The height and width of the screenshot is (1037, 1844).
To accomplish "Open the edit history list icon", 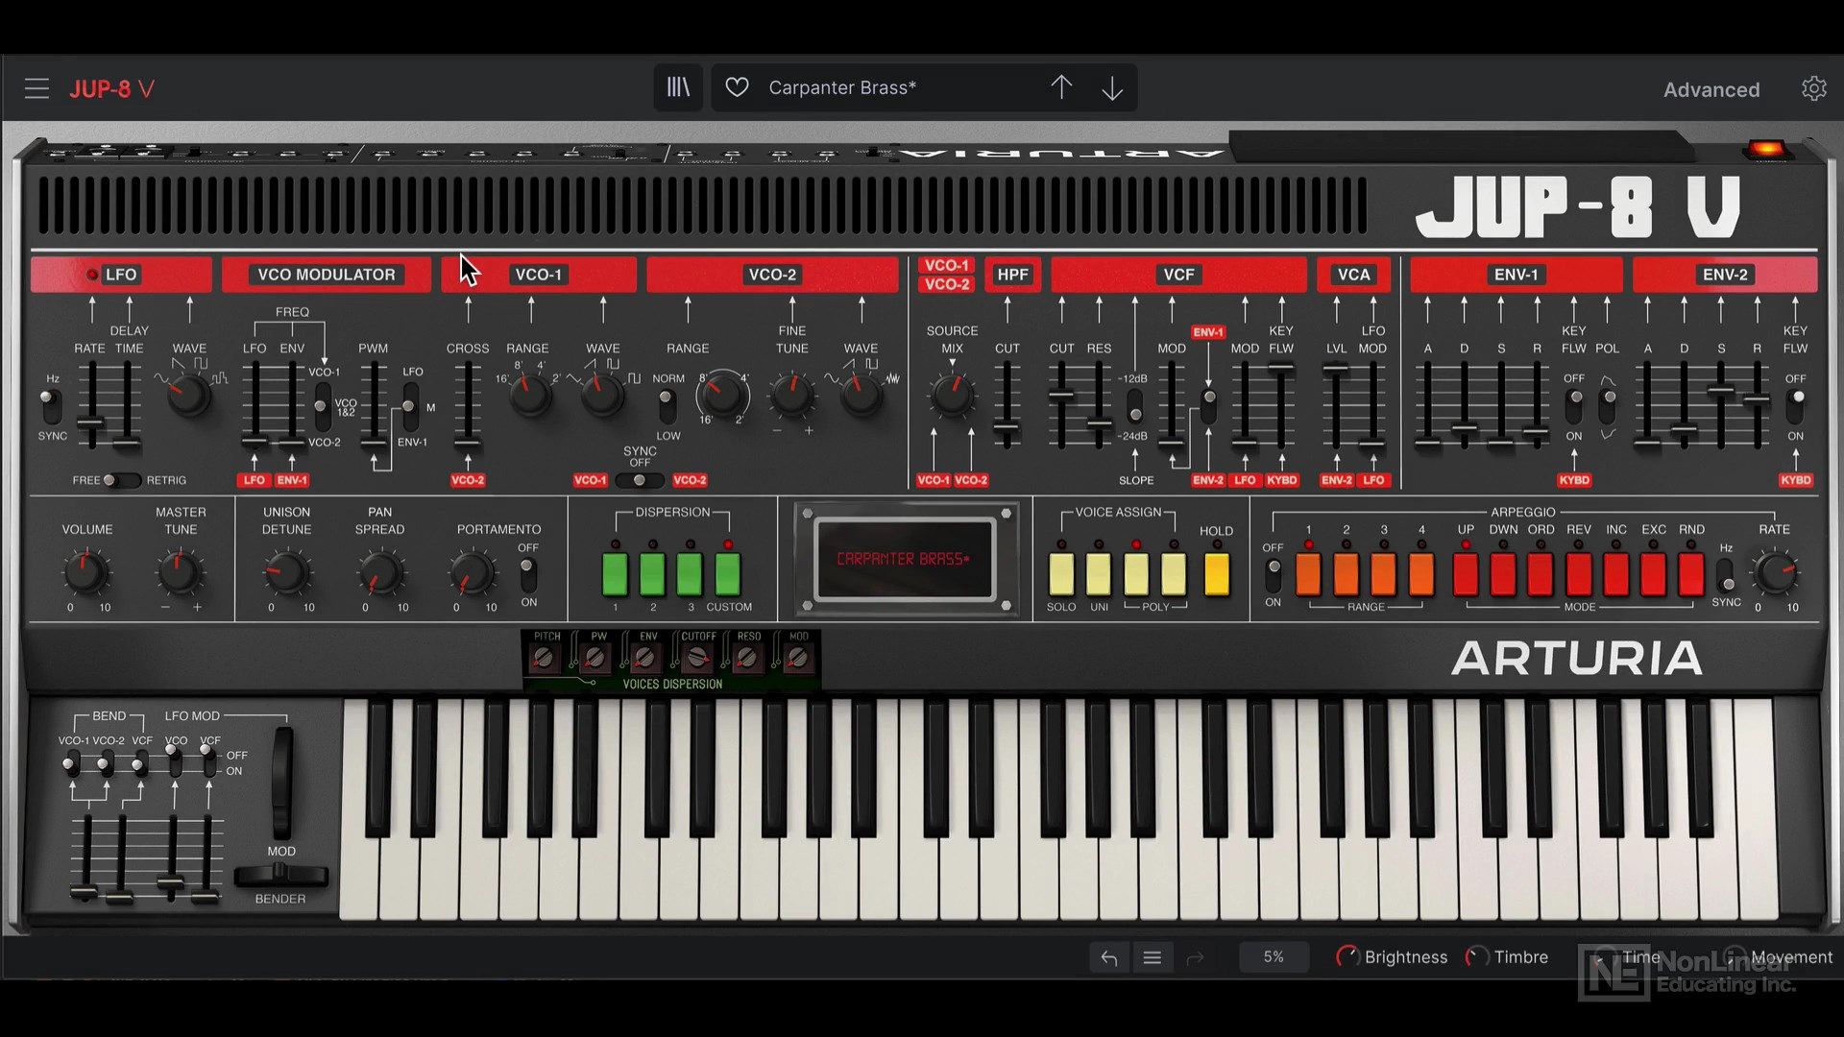I will coord(1152,957).
